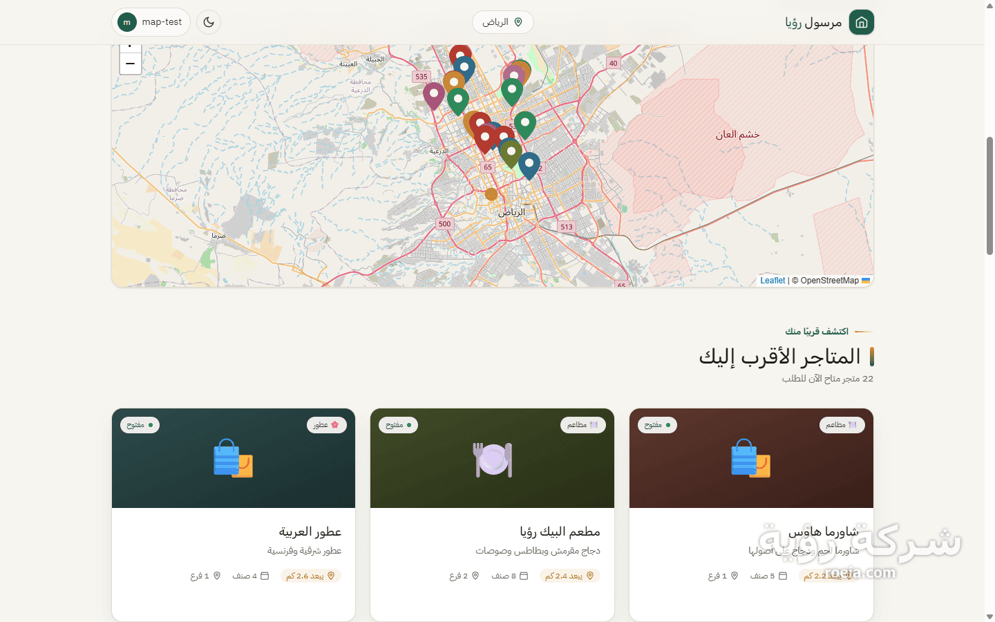Click the مرسول رؤيا brand title
The height and width of the screenshot is (622, 995).
click(x=813, y=22)
